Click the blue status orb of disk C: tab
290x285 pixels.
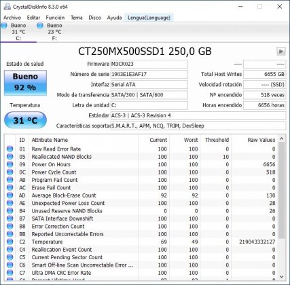[x=4, y=26]
